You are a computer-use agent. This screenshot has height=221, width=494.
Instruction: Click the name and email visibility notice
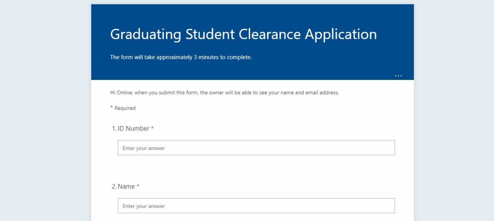tap(224, 93)
